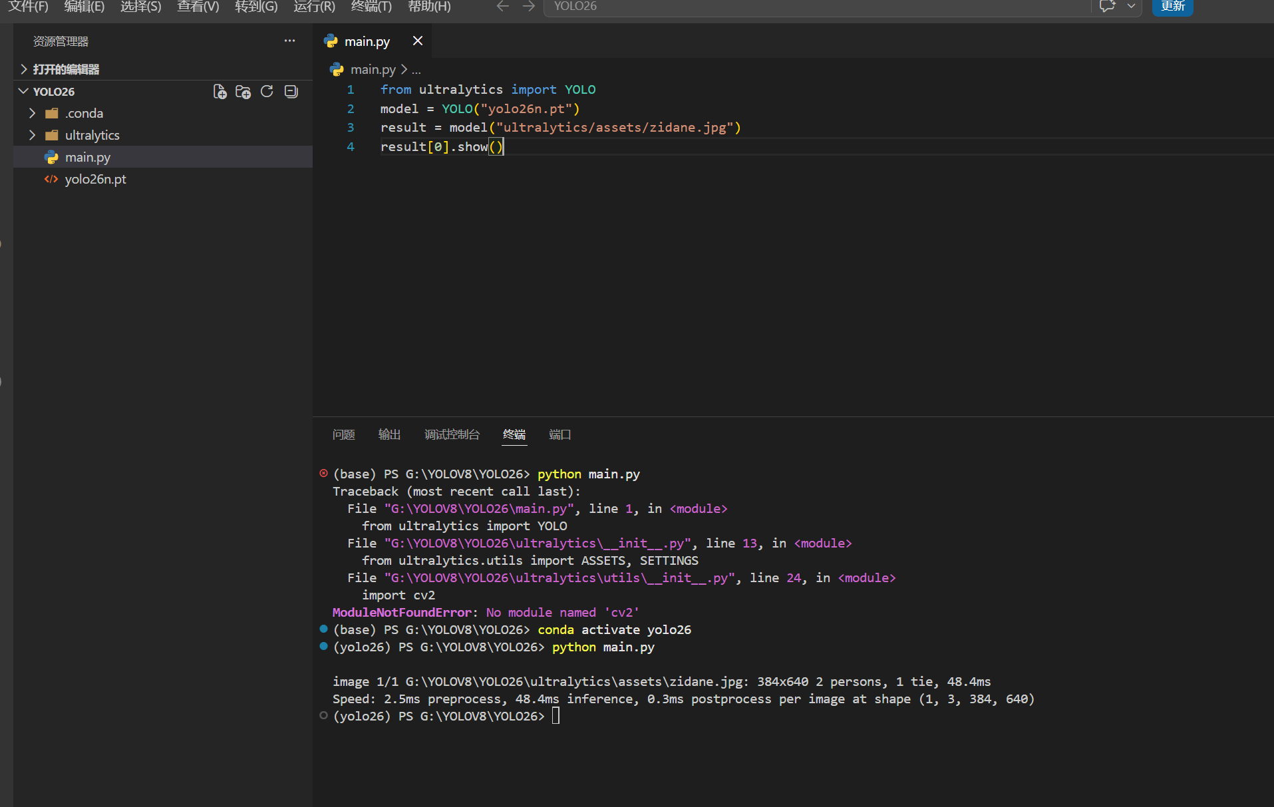Open explorer panel more actions menu
Viewport: 1274px width, 807px height.
pos(289,41)
